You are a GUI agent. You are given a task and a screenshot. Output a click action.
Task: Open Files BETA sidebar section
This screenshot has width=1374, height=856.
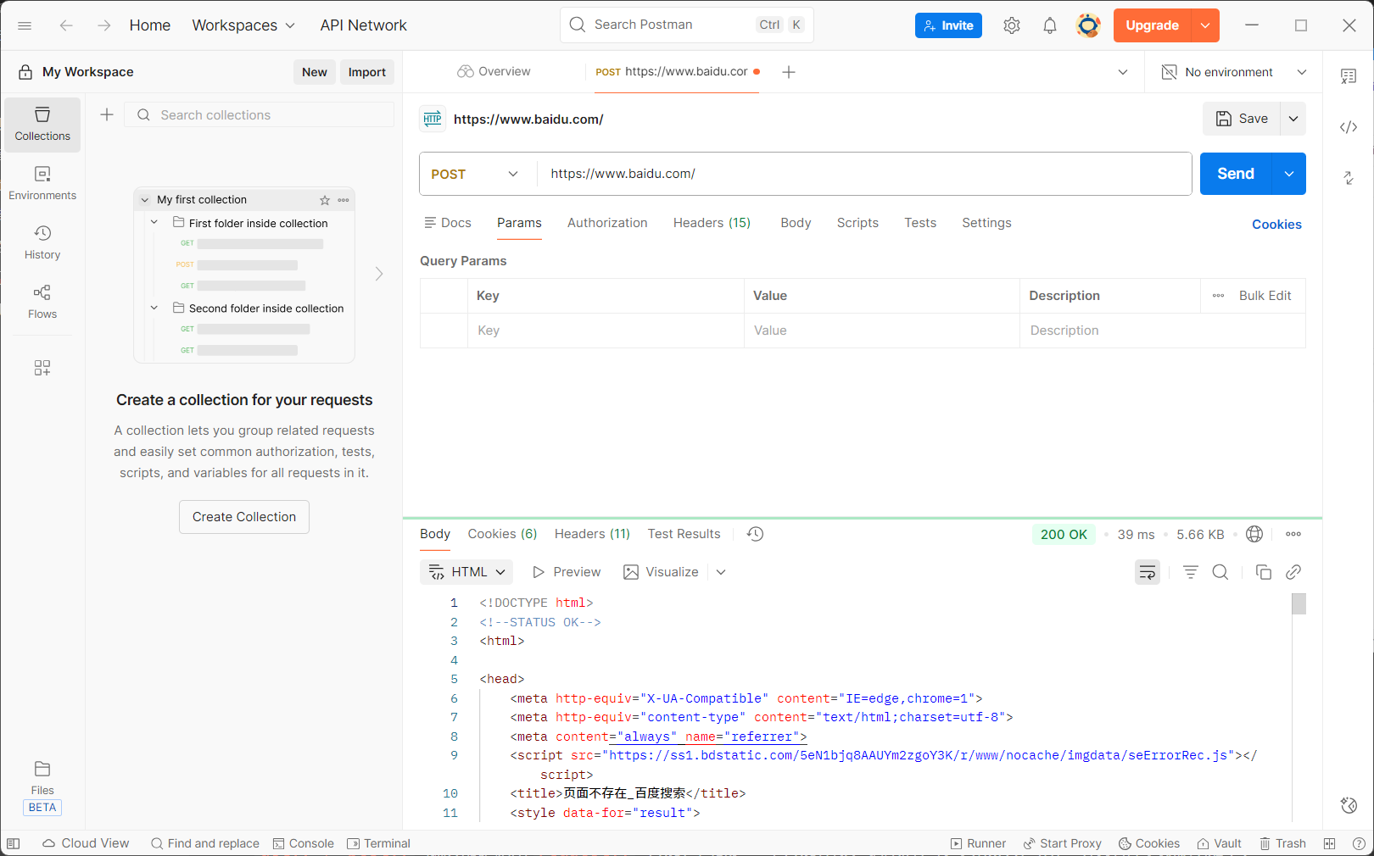42,787
